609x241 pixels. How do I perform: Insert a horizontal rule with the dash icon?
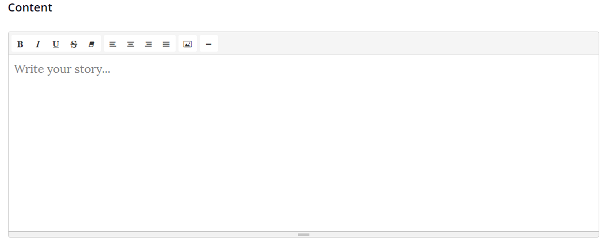coord(208,44)
